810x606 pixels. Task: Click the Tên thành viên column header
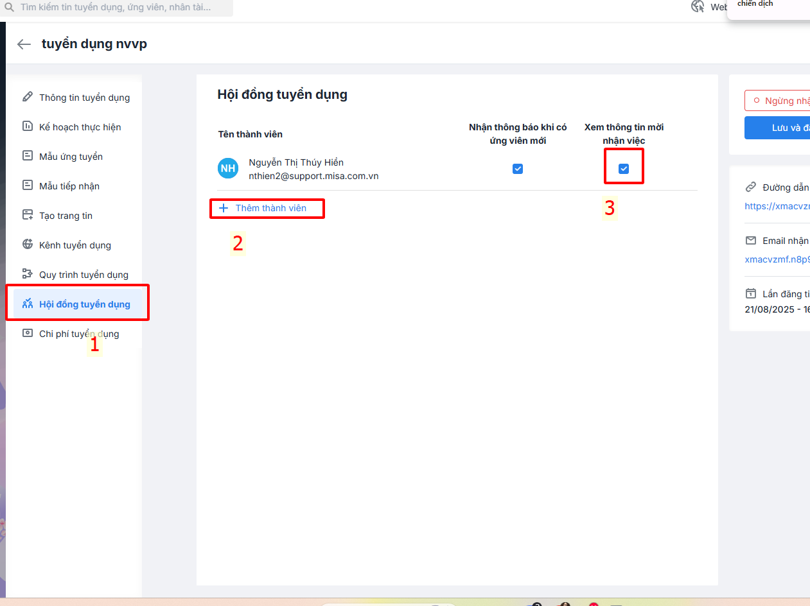pos(251,134)
